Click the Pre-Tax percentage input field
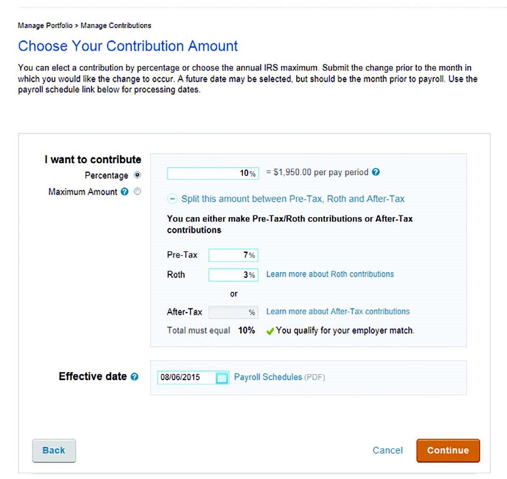 coord(233,255)
